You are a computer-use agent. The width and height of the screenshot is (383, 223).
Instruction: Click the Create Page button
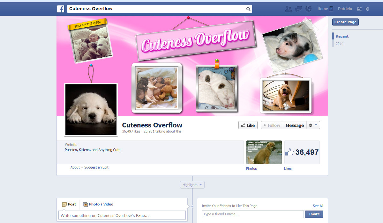point(345,22)
